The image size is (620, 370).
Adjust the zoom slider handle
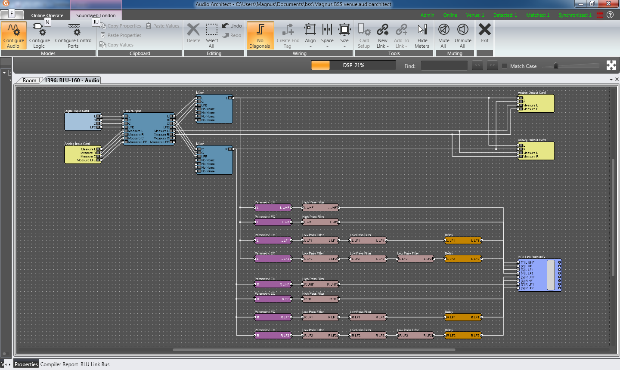pos(556,65)
